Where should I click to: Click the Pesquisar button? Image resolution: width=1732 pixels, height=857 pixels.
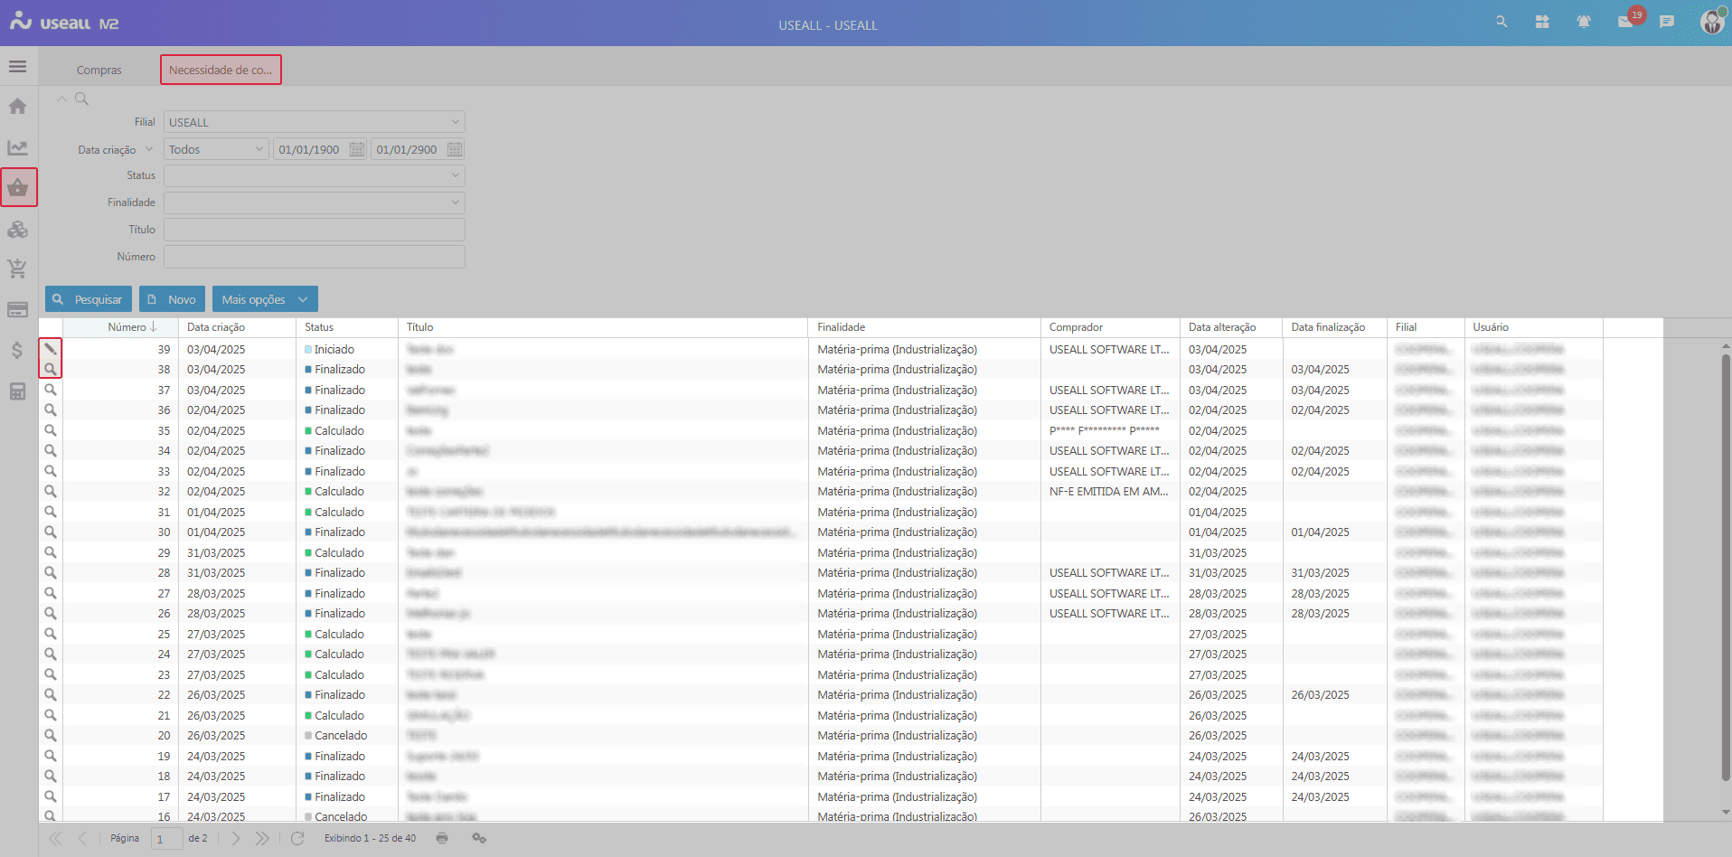[x=89, y=299]
